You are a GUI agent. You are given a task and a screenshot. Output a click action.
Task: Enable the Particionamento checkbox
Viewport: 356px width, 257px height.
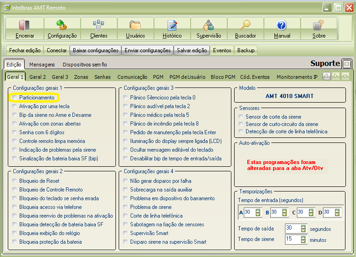pyautogui.click(x=15, y=98)
